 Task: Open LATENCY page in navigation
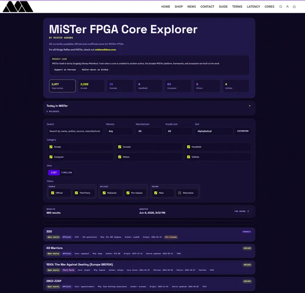pos(253,7)
